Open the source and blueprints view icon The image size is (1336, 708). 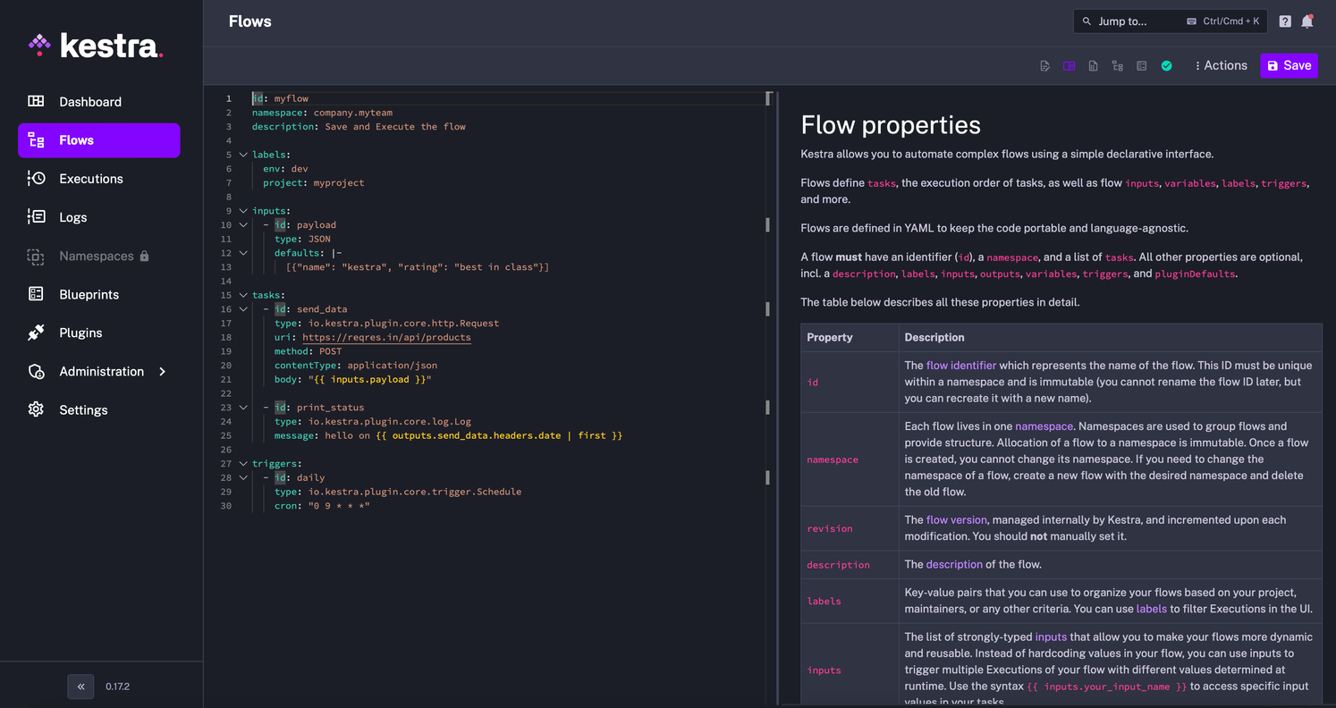coord(1141,66)
